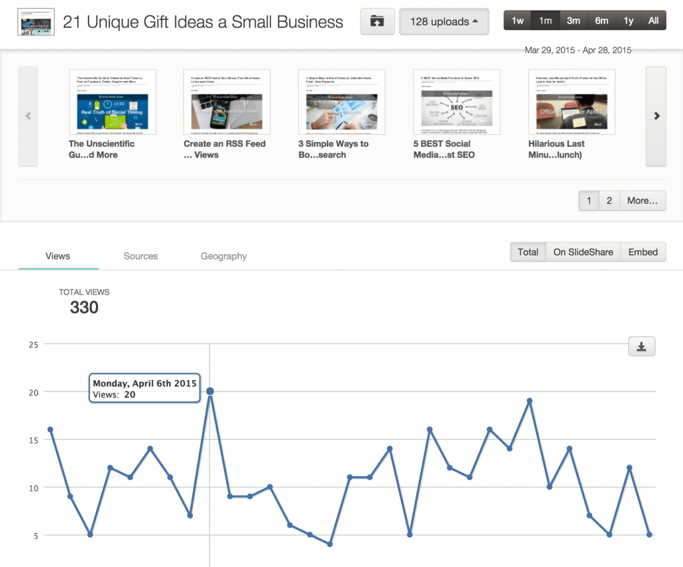Click the presentation thumbnail beside the title
Viewport: 683px width, 567px height.
coord(37,22)
